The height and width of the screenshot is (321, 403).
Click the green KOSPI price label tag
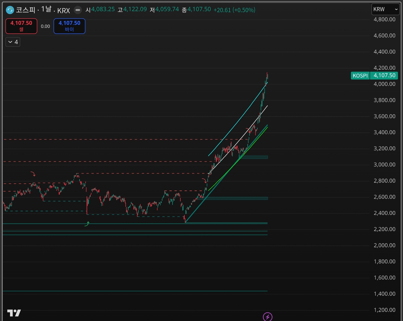pos(360,75)
